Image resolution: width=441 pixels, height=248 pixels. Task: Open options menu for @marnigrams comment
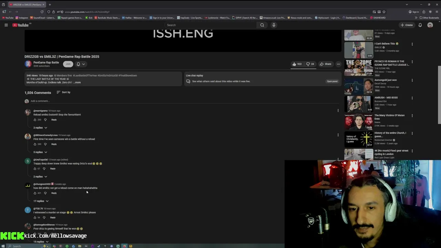[x=338, y=111]
